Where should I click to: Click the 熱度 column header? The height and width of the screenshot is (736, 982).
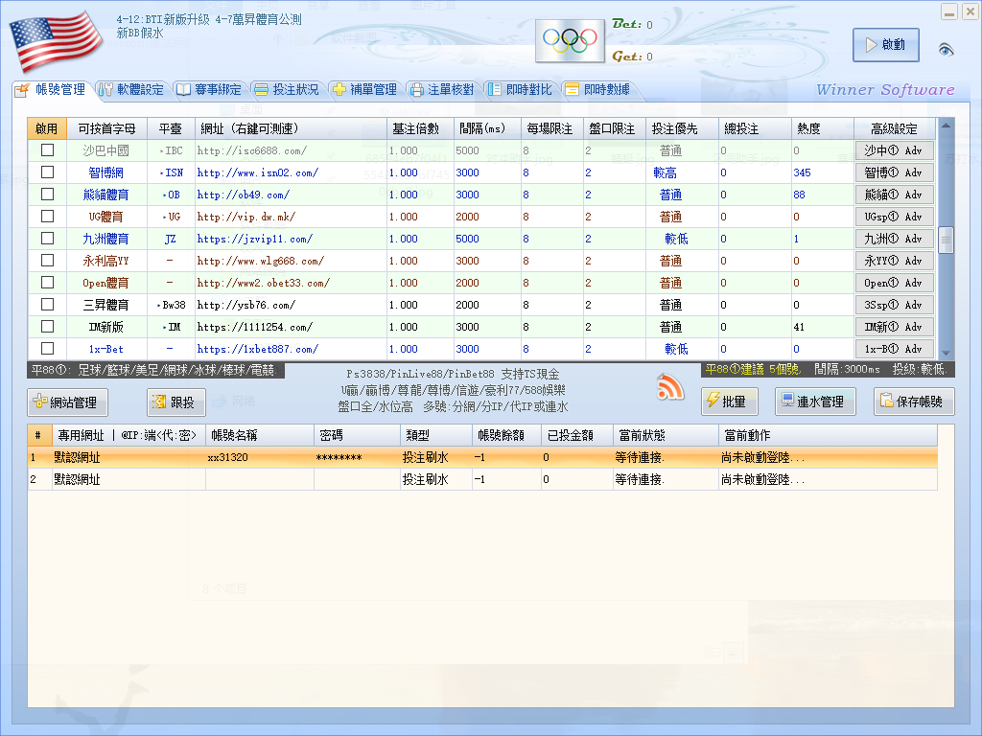[x=808, y=128]
